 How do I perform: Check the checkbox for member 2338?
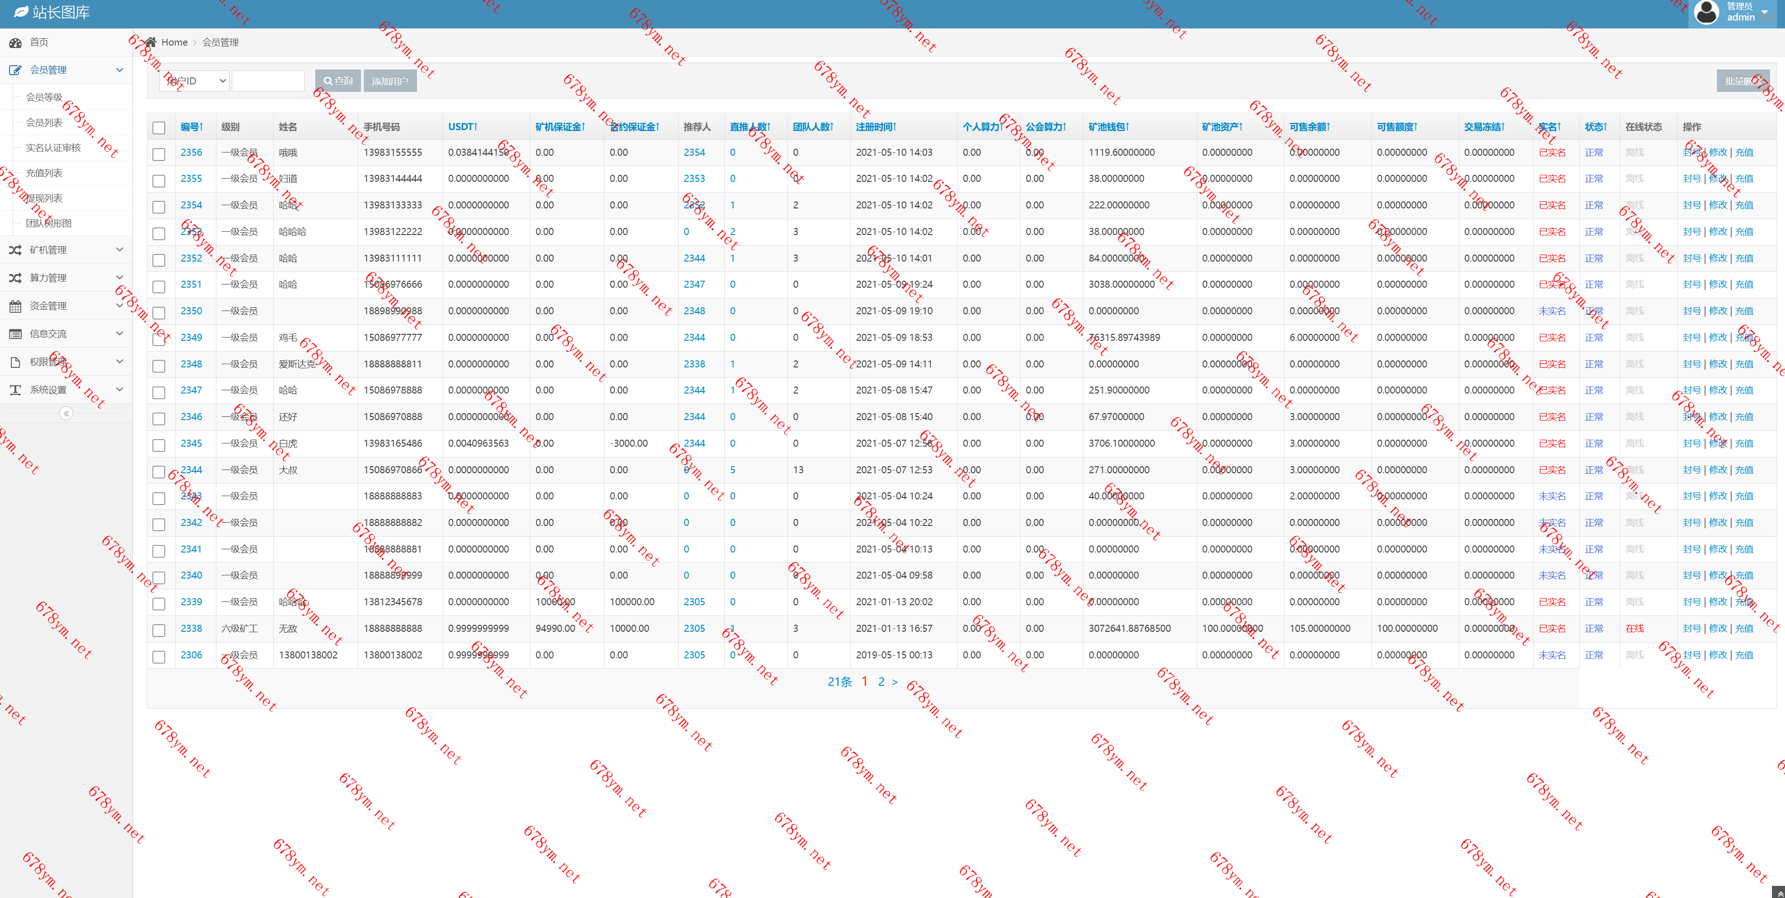tap(159, 630)
